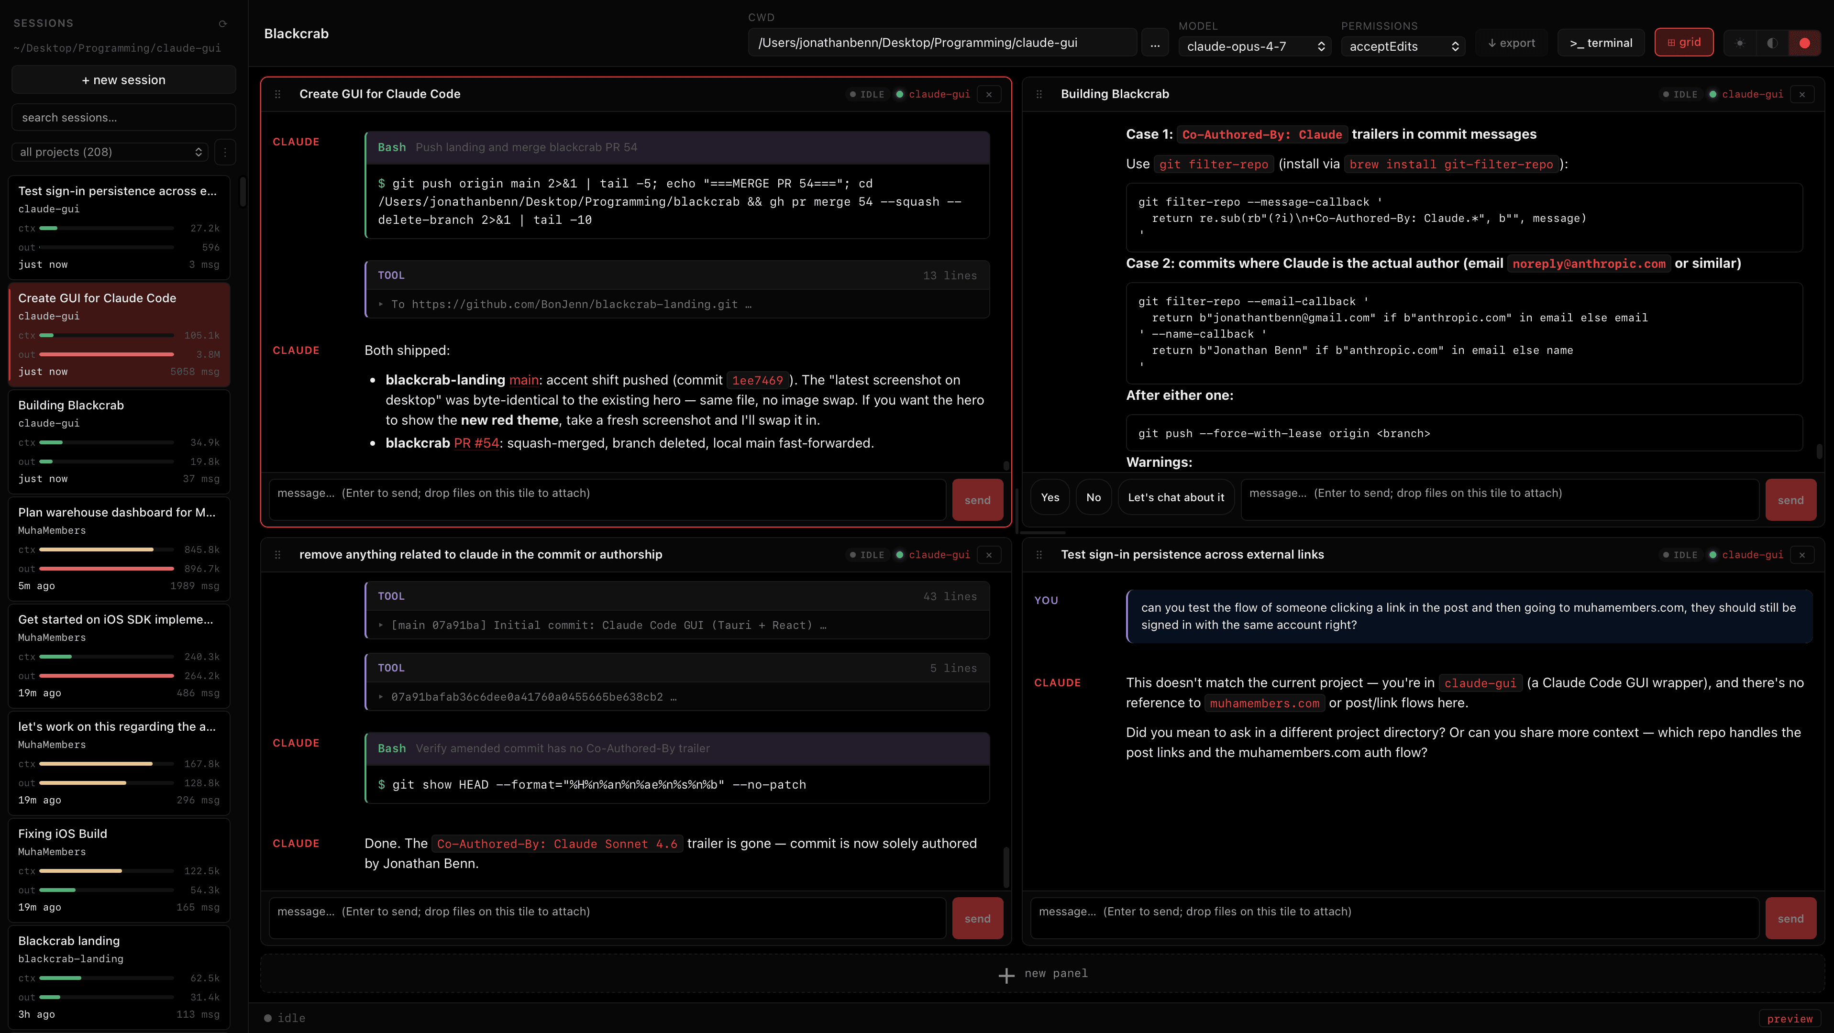Focus message box in Test sign-in panel

click(x=1394, y=918)
